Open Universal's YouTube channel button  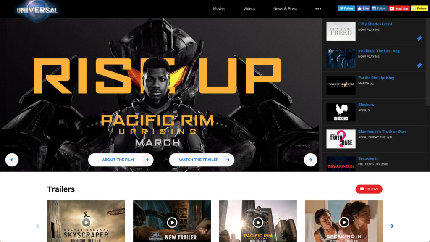[x=399, y=8]
